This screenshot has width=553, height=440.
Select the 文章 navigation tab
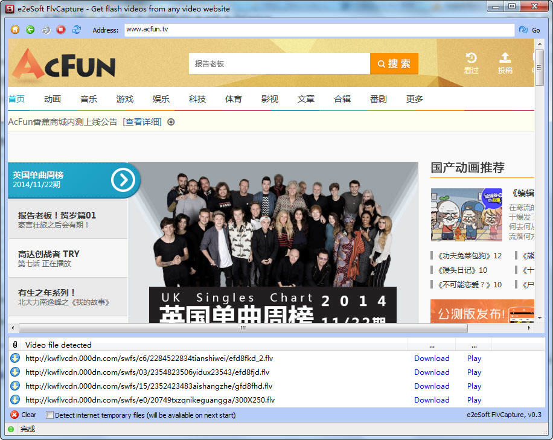(305, 99)
